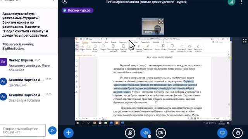Screen dimensions: 248x139
Task: Switch to Подключиться ribbon tab
Action: [x=145, y=42]
